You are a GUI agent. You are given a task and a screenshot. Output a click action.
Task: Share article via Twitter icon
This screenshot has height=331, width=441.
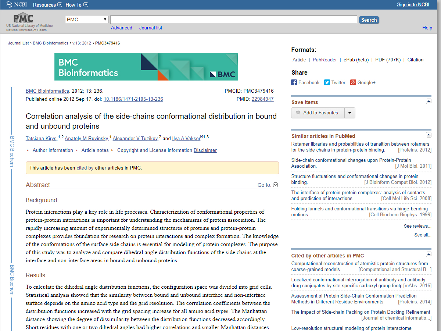[x=327, y=83]
